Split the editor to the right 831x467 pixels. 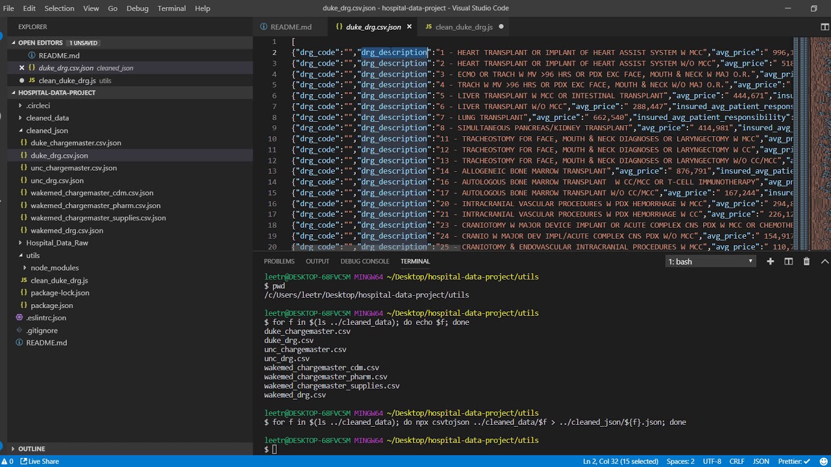[x=825, y=27]
